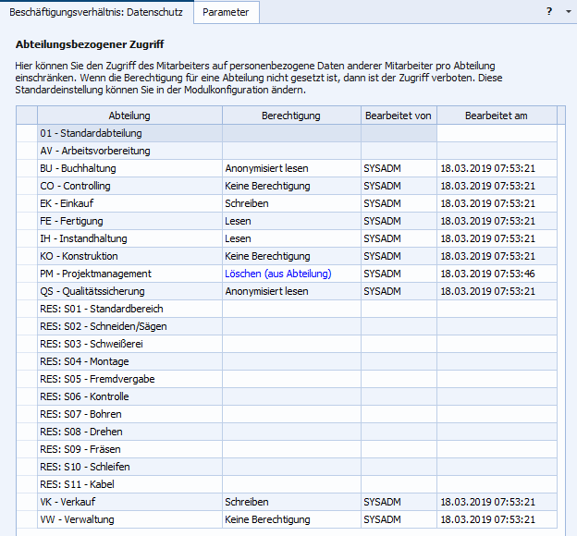Sort by the Bearbeitet am column header
Viewport: 577px width, 536px height.
tap(496, 116)
